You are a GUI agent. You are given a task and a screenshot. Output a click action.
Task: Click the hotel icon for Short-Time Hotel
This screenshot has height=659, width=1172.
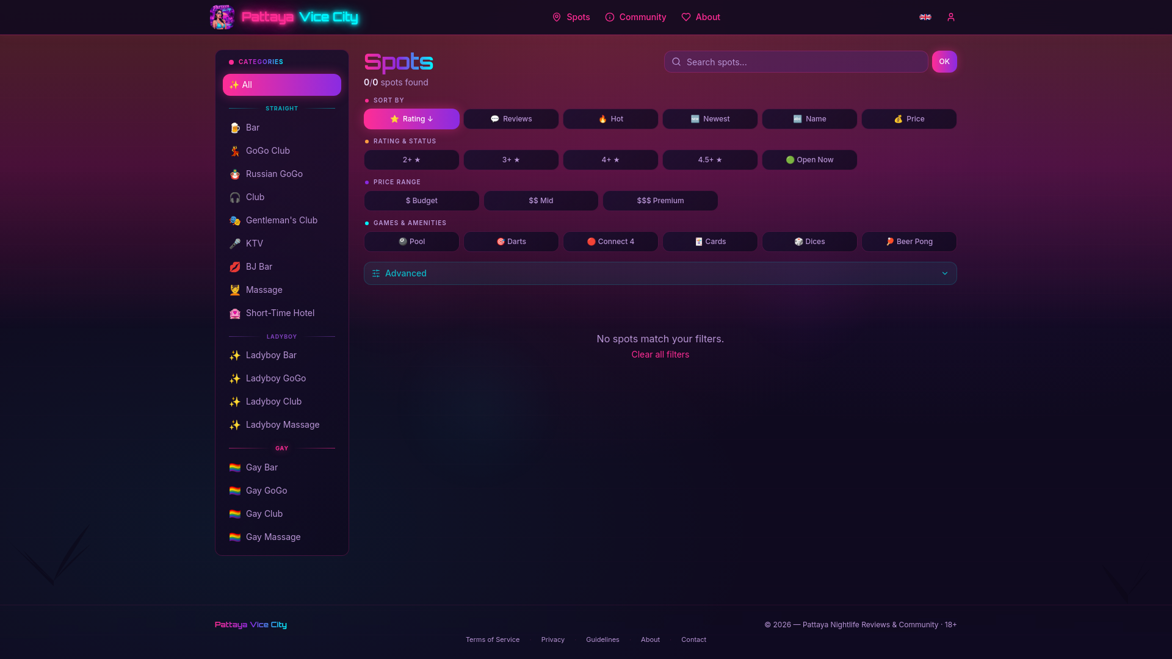coord(235,313)
